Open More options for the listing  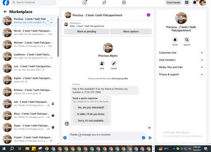pyautogui.click(x=131, y=32)
